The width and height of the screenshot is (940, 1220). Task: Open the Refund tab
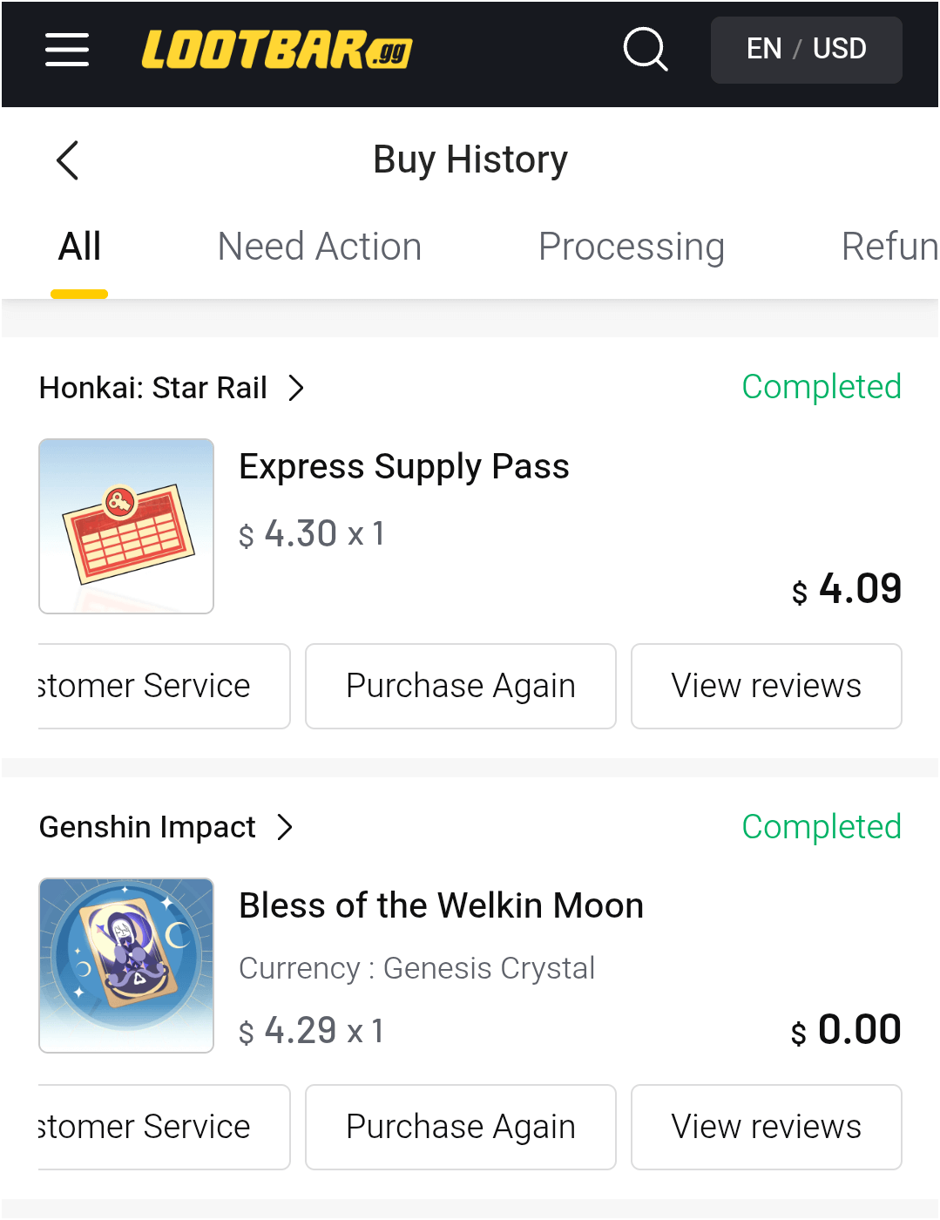tap(889, 247)
